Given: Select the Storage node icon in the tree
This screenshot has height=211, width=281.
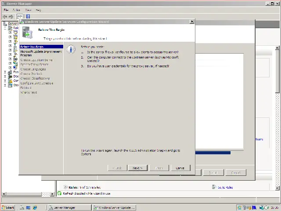Looking at the screenshot, I should click(10, 85).
